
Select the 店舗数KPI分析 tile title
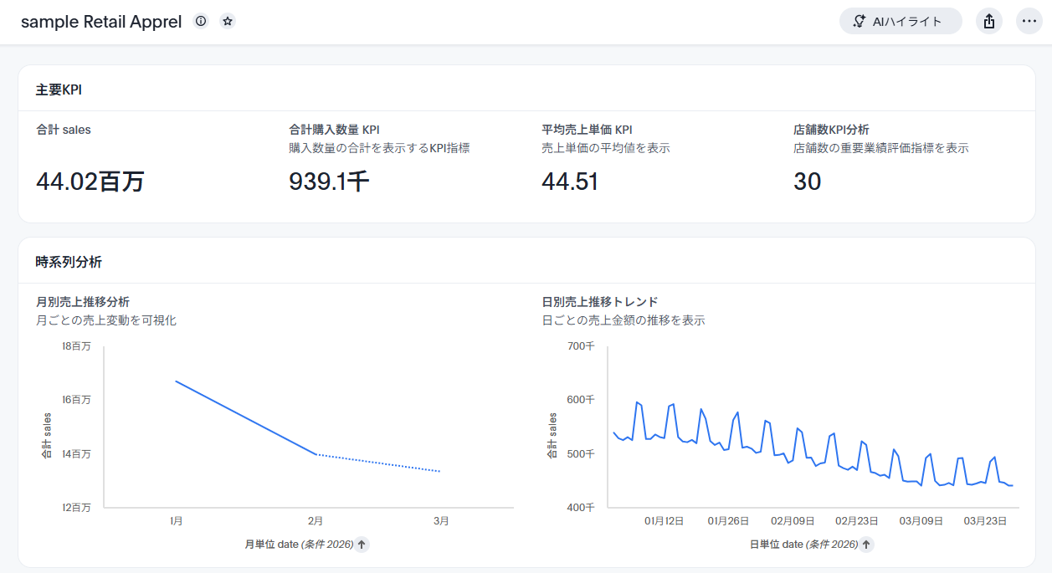(x=831, y=130)
